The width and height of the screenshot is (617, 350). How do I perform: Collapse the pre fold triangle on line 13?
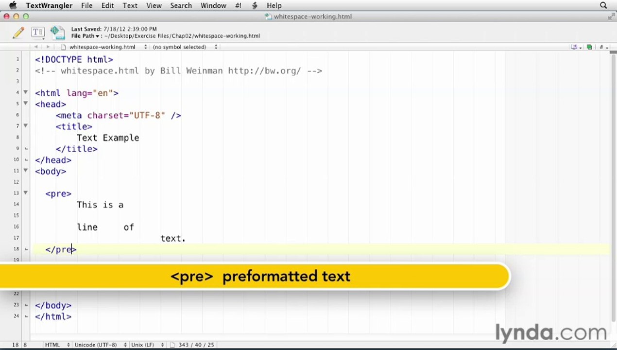25,193
